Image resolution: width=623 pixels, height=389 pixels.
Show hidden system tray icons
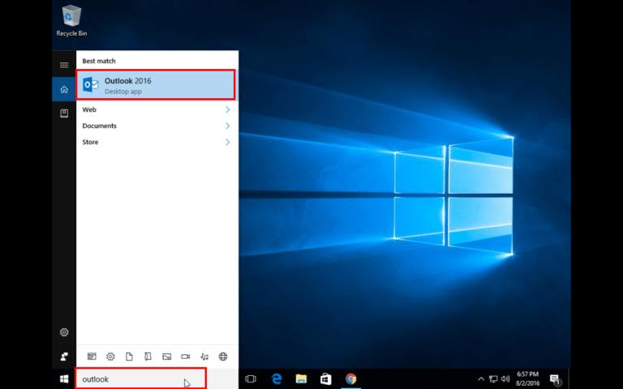[x=481, y=379]
